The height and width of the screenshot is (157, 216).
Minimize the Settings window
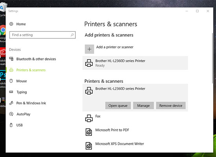click(187, 11)
